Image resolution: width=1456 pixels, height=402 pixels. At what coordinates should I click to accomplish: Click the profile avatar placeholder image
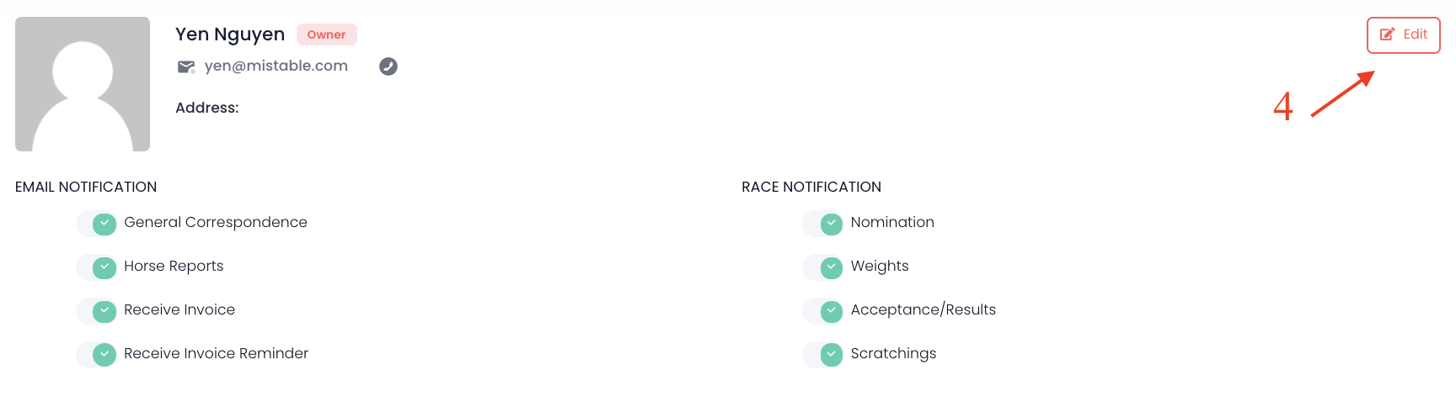pos(83,84)
